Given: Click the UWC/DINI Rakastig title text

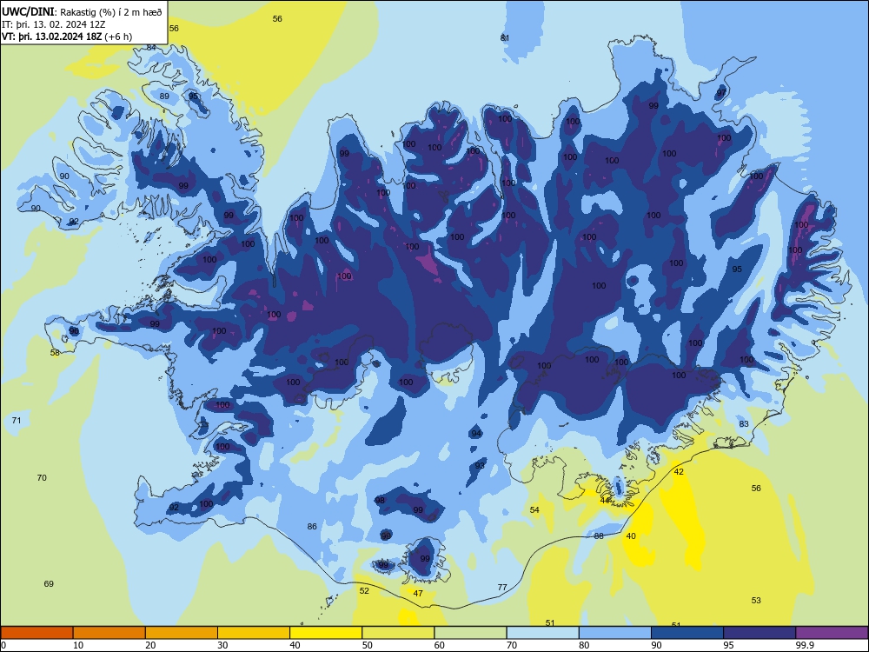Looking at the screenshot, I should coord(82,12).
